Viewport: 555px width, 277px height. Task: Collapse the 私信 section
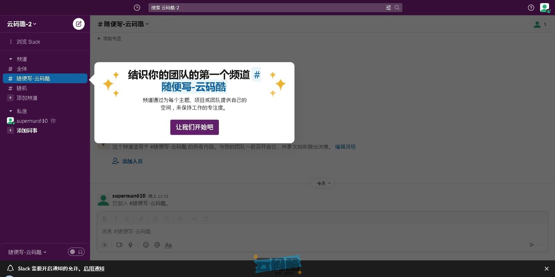[11, 111]
